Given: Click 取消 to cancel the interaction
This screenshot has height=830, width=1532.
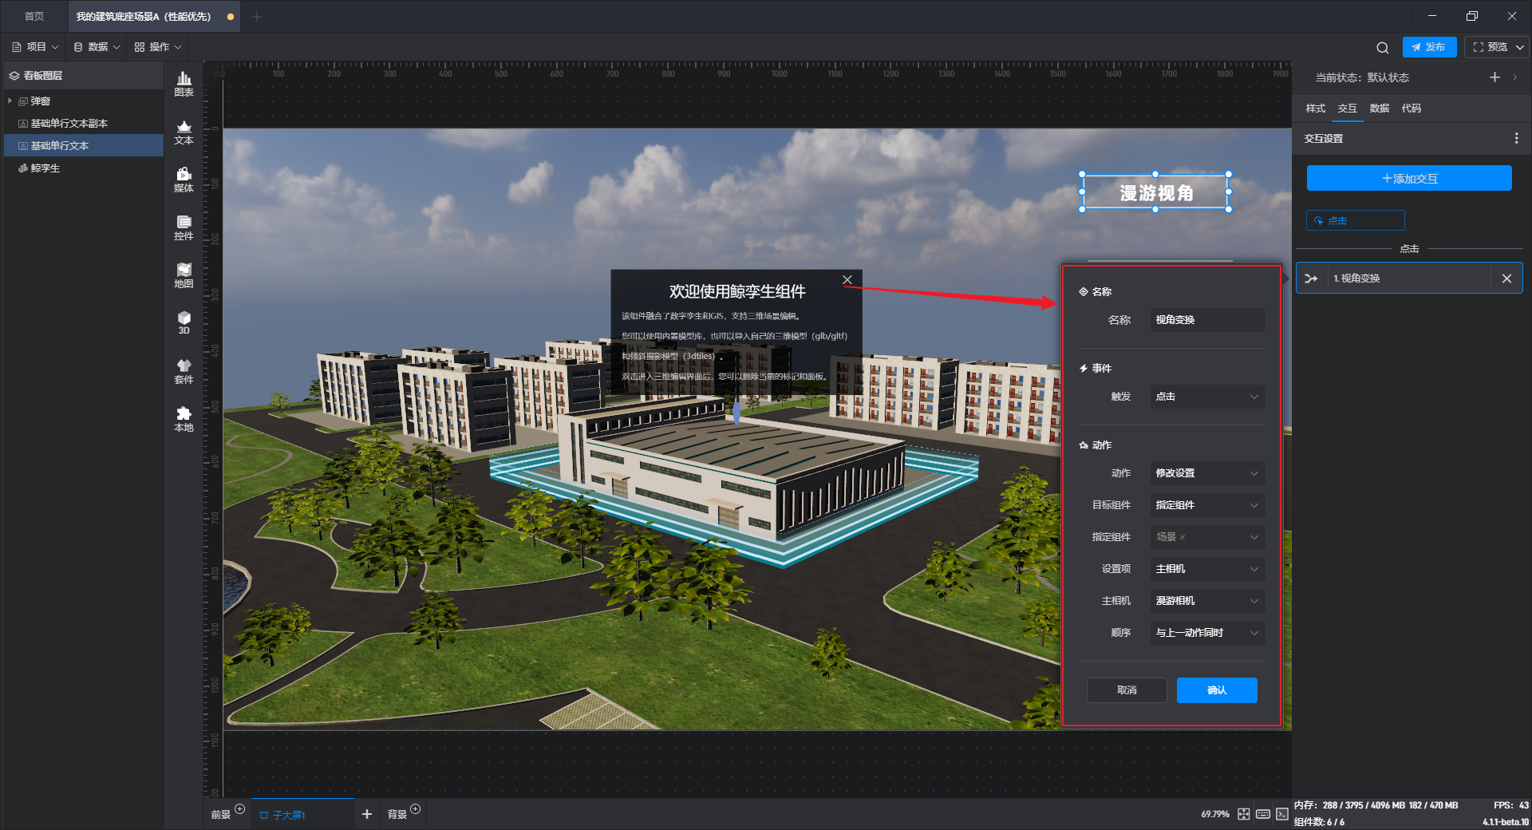Looking at the screenshot, I should click(1127, 690).
